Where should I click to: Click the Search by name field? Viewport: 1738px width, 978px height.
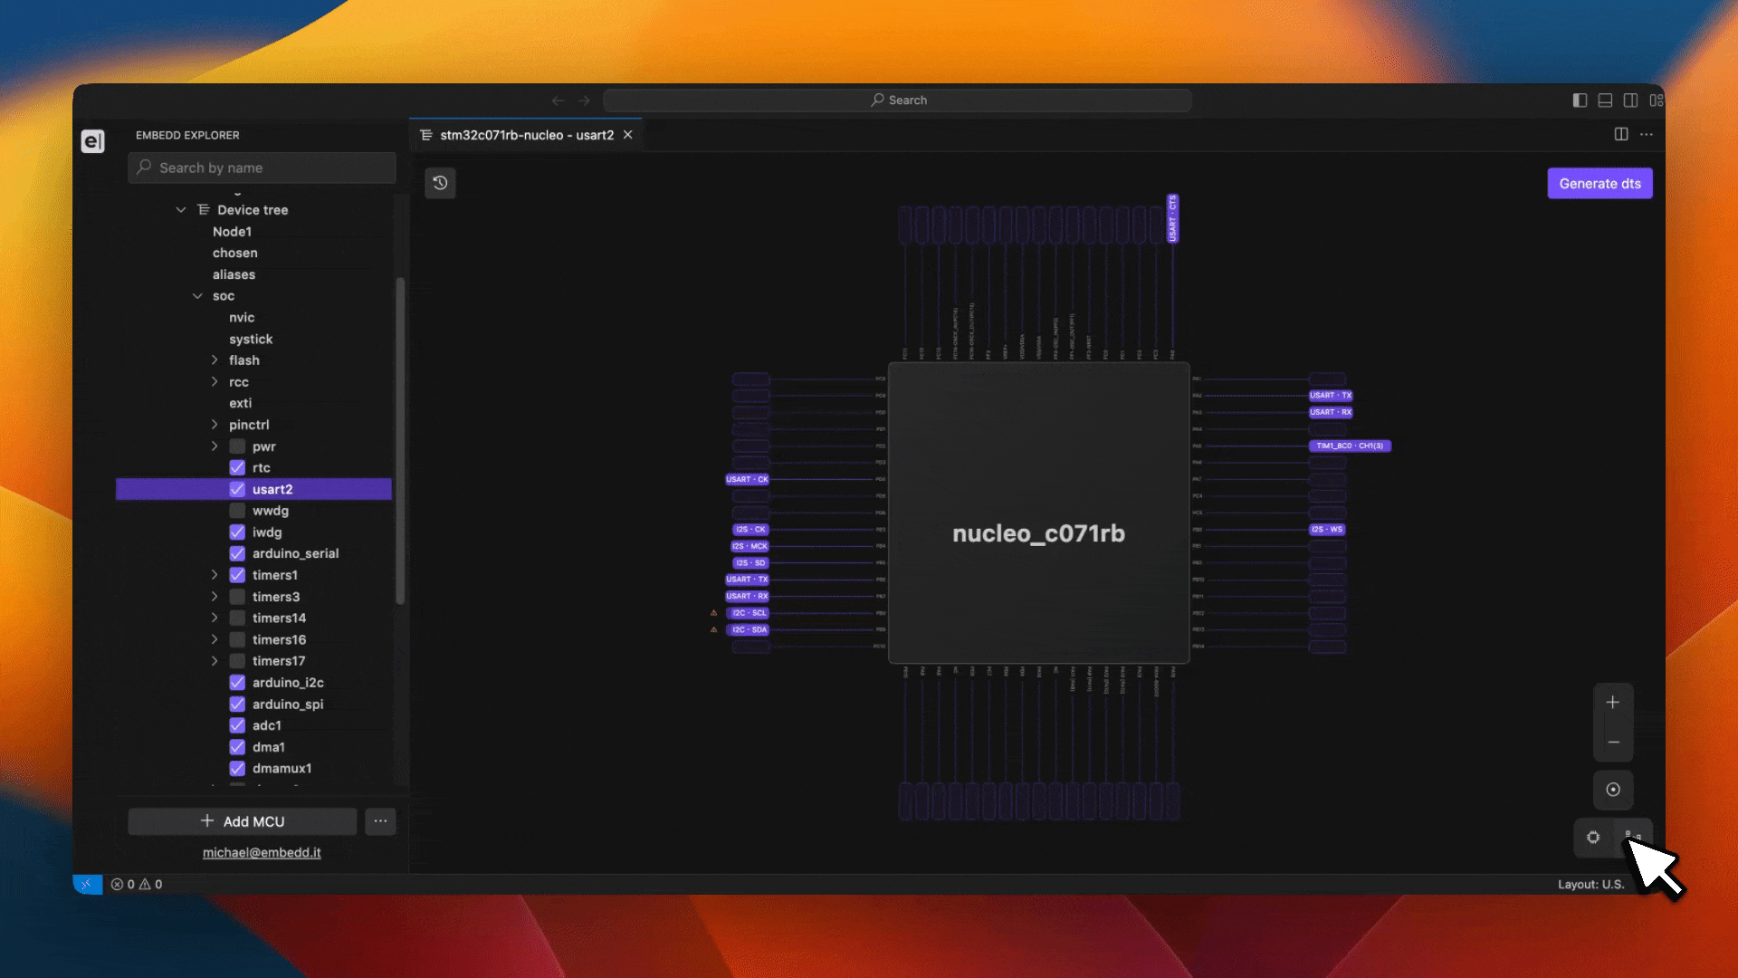263,168
